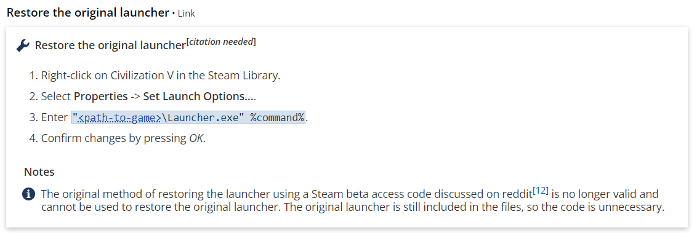The height and width of the screenshot is (233, 697).
Task: Open the "citation needed" superscript link
Action: (x=222, y=42)
